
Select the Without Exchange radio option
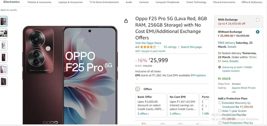(x=257, y=32)
